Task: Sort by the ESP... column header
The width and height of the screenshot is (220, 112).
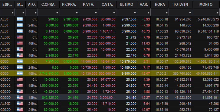Action: tap(7, 5)
